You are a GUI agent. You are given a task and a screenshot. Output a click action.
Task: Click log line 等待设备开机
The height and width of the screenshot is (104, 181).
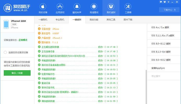point(78,88)
